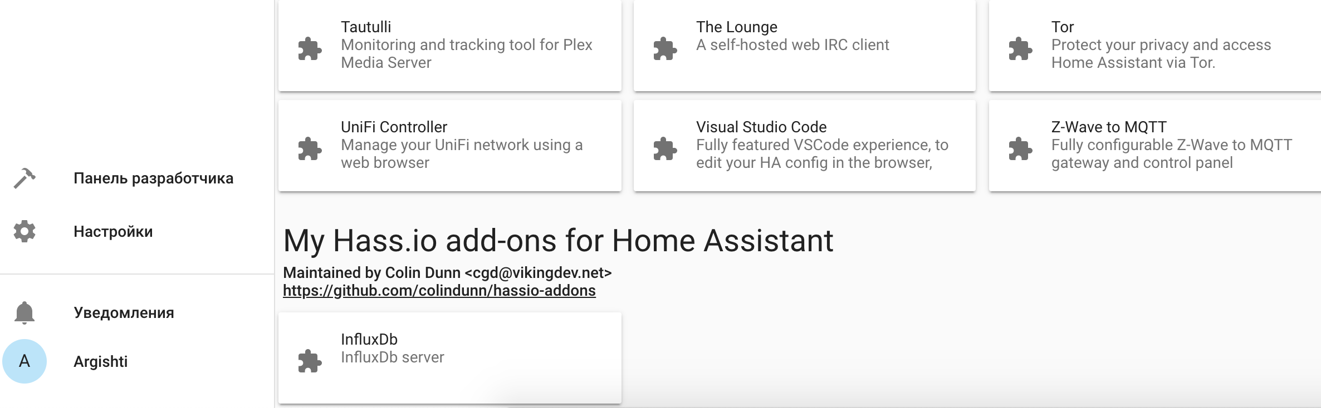The height and width of the screenshot is (408, 1321).
Task: Click the Уведомления bell icon
Action: coord(25,312)
